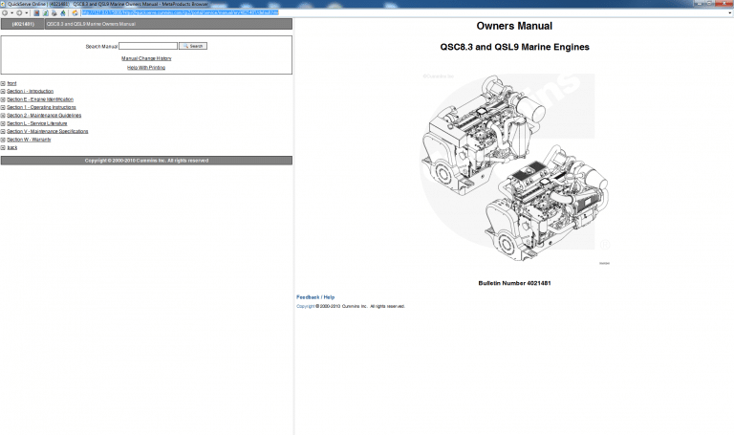Click the Refresh page toolbar icon

(46, 12)
